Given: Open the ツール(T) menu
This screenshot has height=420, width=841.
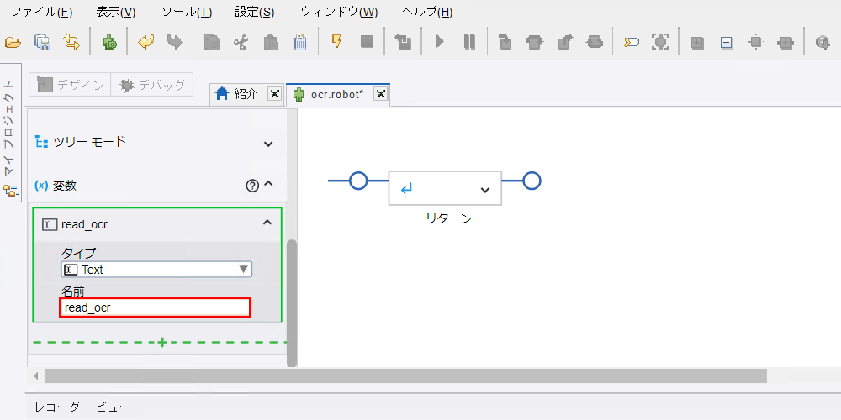Looking at the screenshot, I should (x=187, y=13).
